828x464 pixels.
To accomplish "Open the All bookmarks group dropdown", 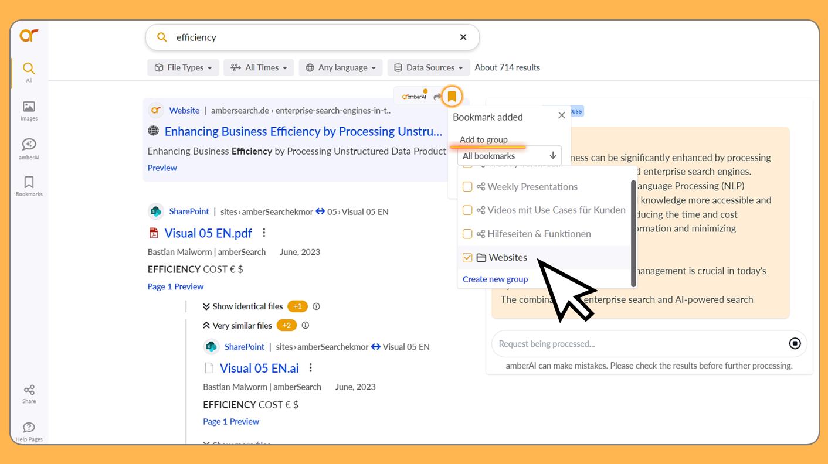I will [x=509, y=156].
